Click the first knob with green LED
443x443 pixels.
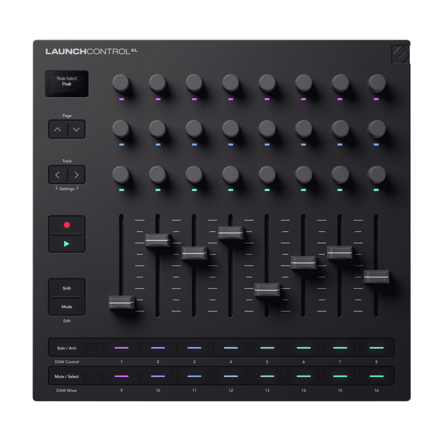coord(121,175)
